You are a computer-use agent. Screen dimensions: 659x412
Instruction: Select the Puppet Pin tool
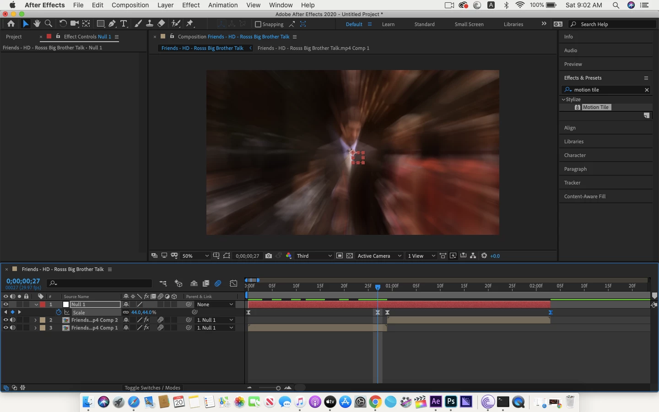(190, 24)
